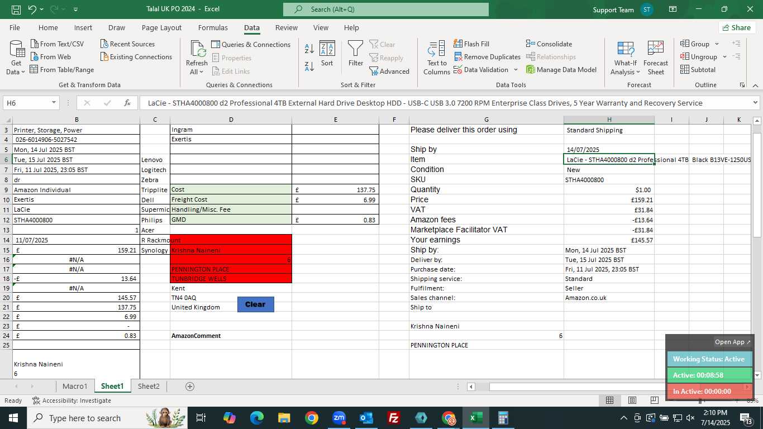
Task: Add a new sheet
Action: point(190,387)
